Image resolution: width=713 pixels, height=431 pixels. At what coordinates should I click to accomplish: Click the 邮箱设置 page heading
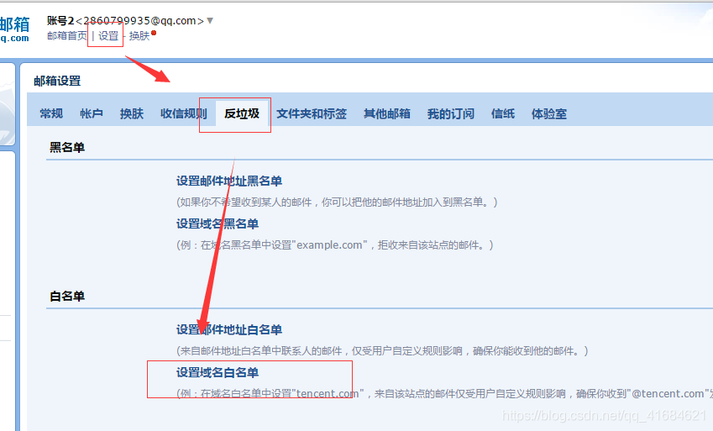pos(57,81)
